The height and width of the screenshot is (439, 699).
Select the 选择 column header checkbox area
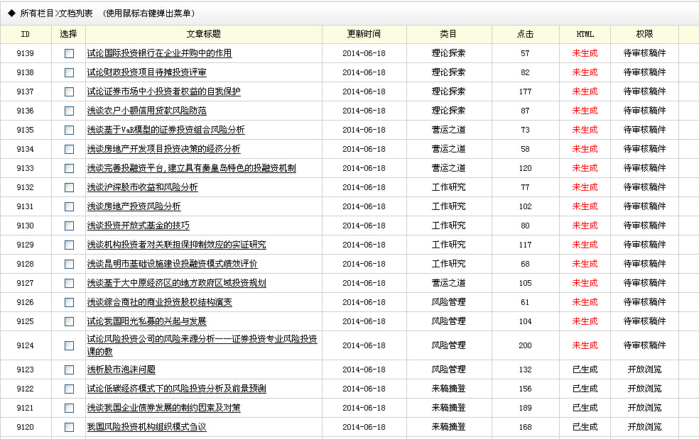69,33
